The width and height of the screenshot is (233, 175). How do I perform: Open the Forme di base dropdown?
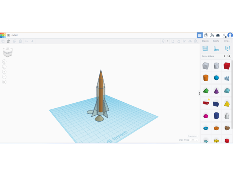pos(213,56)
